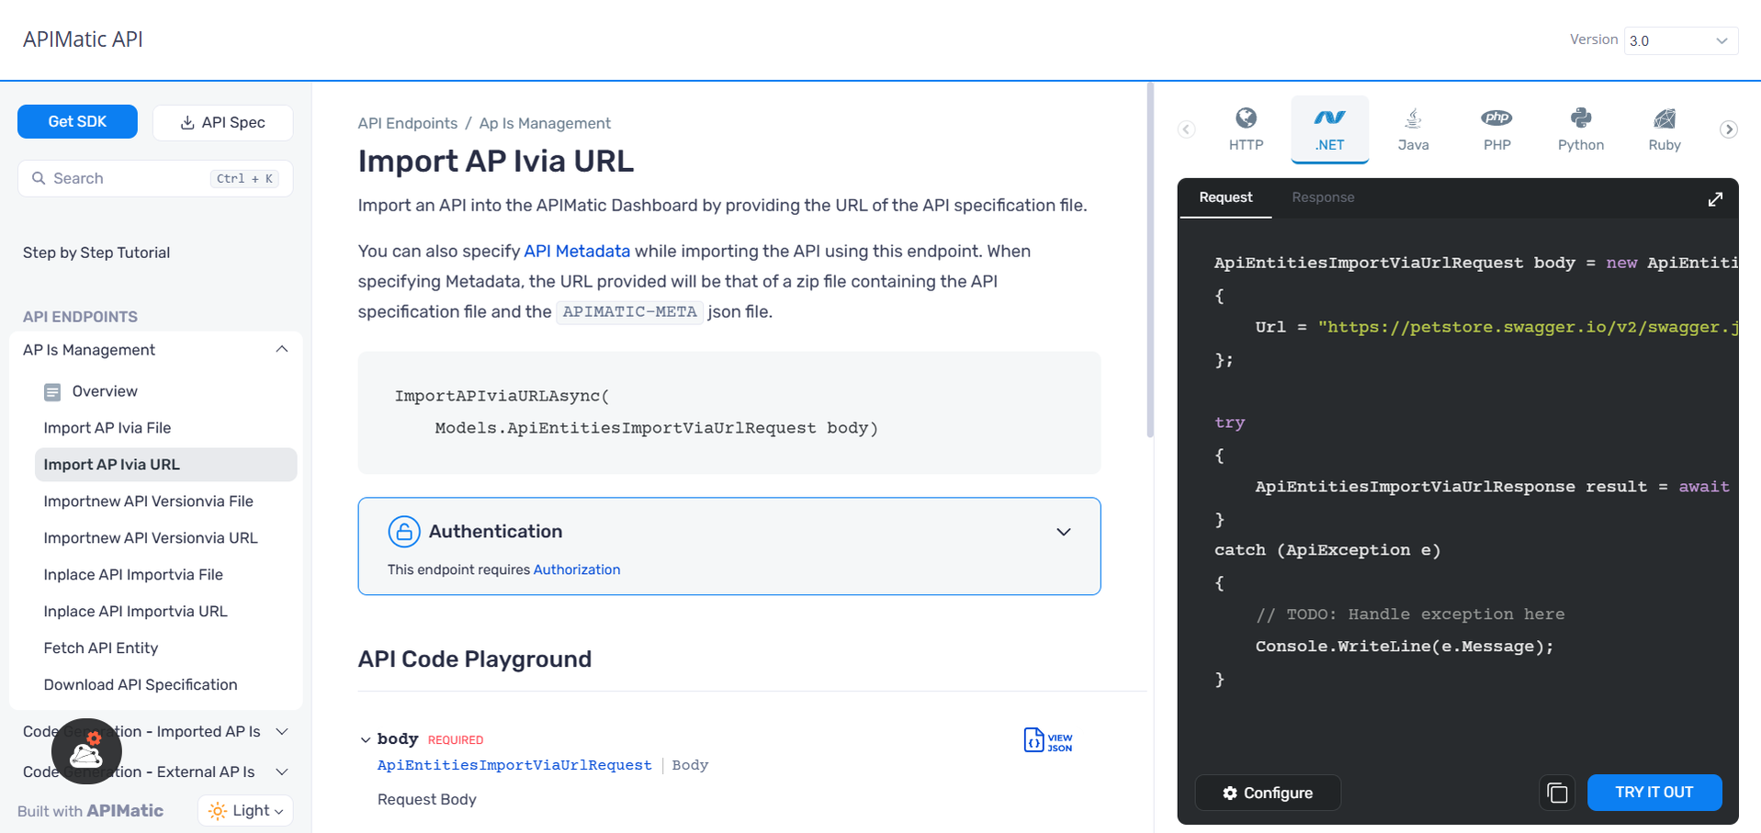
Task: Click the authentication lock icon
Action: click(404, 531)
